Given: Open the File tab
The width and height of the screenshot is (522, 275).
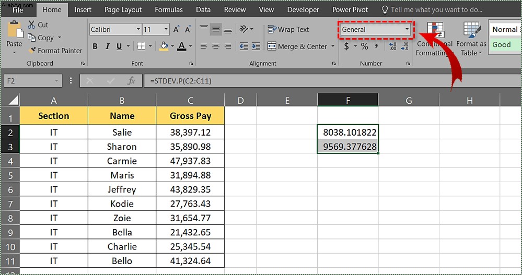Looking at the screenshot, I should pos(18,10).
